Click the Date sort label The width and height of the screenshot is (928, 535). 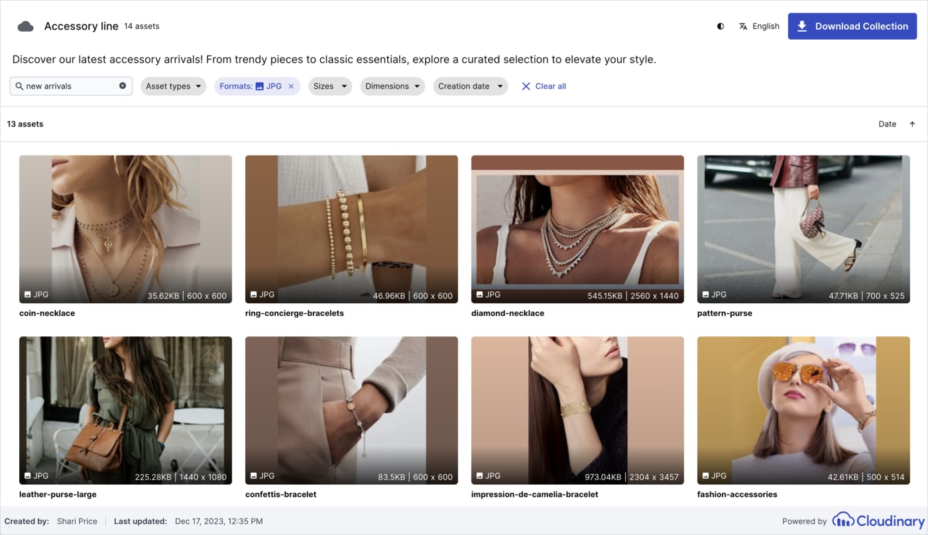pyautogui.click(x=887, y=124)
